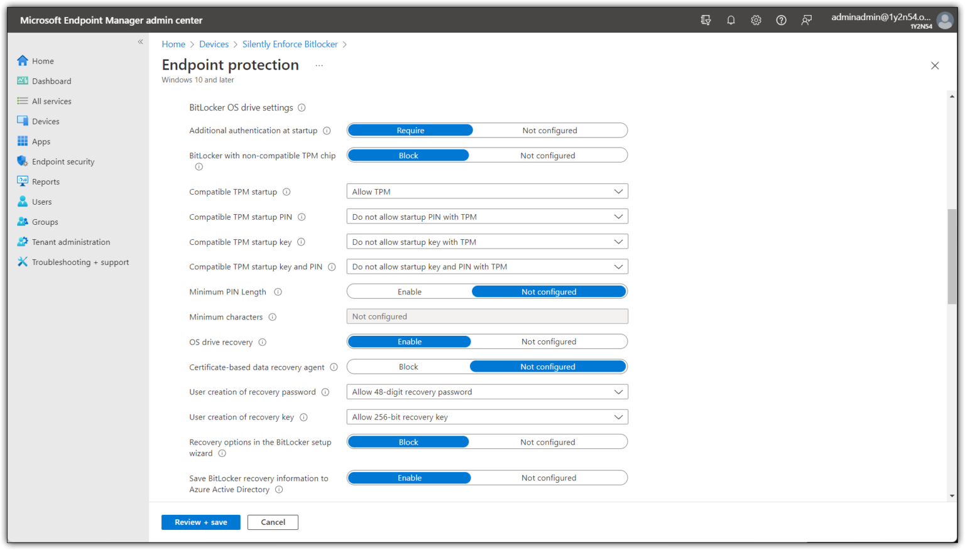Open the Compatible TPM startup key and PIN dropdown

click(x=487, y=266)
